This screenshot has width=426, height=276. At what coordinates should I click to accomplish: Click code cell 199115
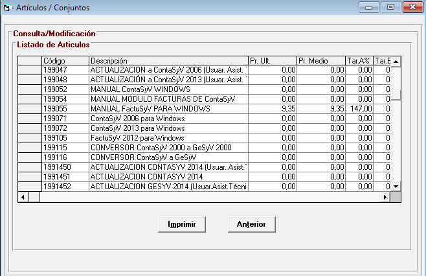[65, 148]
